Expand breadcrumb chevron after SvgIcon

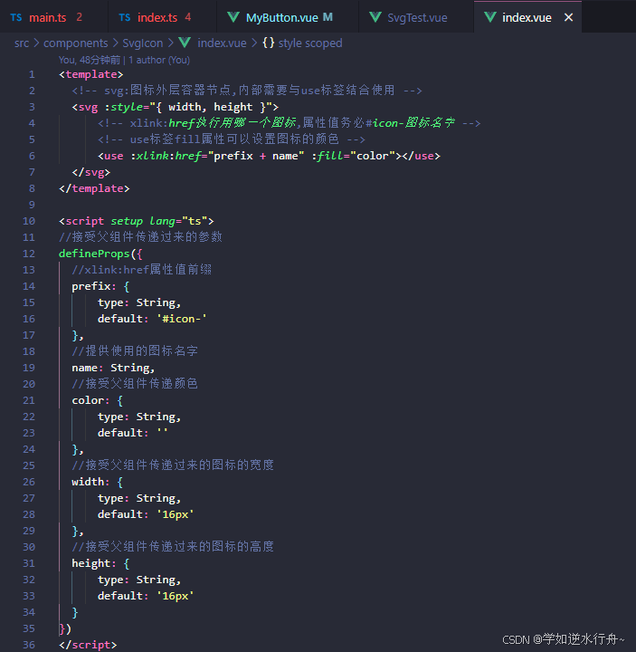[171, 43]
